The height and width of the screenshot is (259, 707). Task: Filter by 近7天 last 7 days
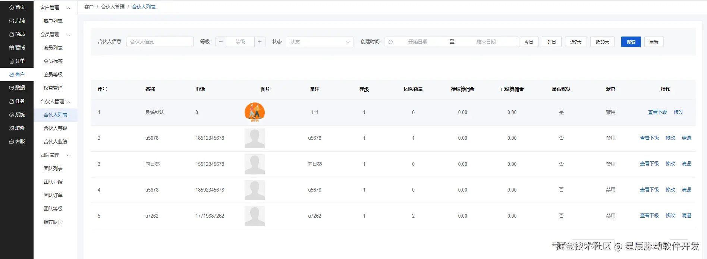(576, 42)
